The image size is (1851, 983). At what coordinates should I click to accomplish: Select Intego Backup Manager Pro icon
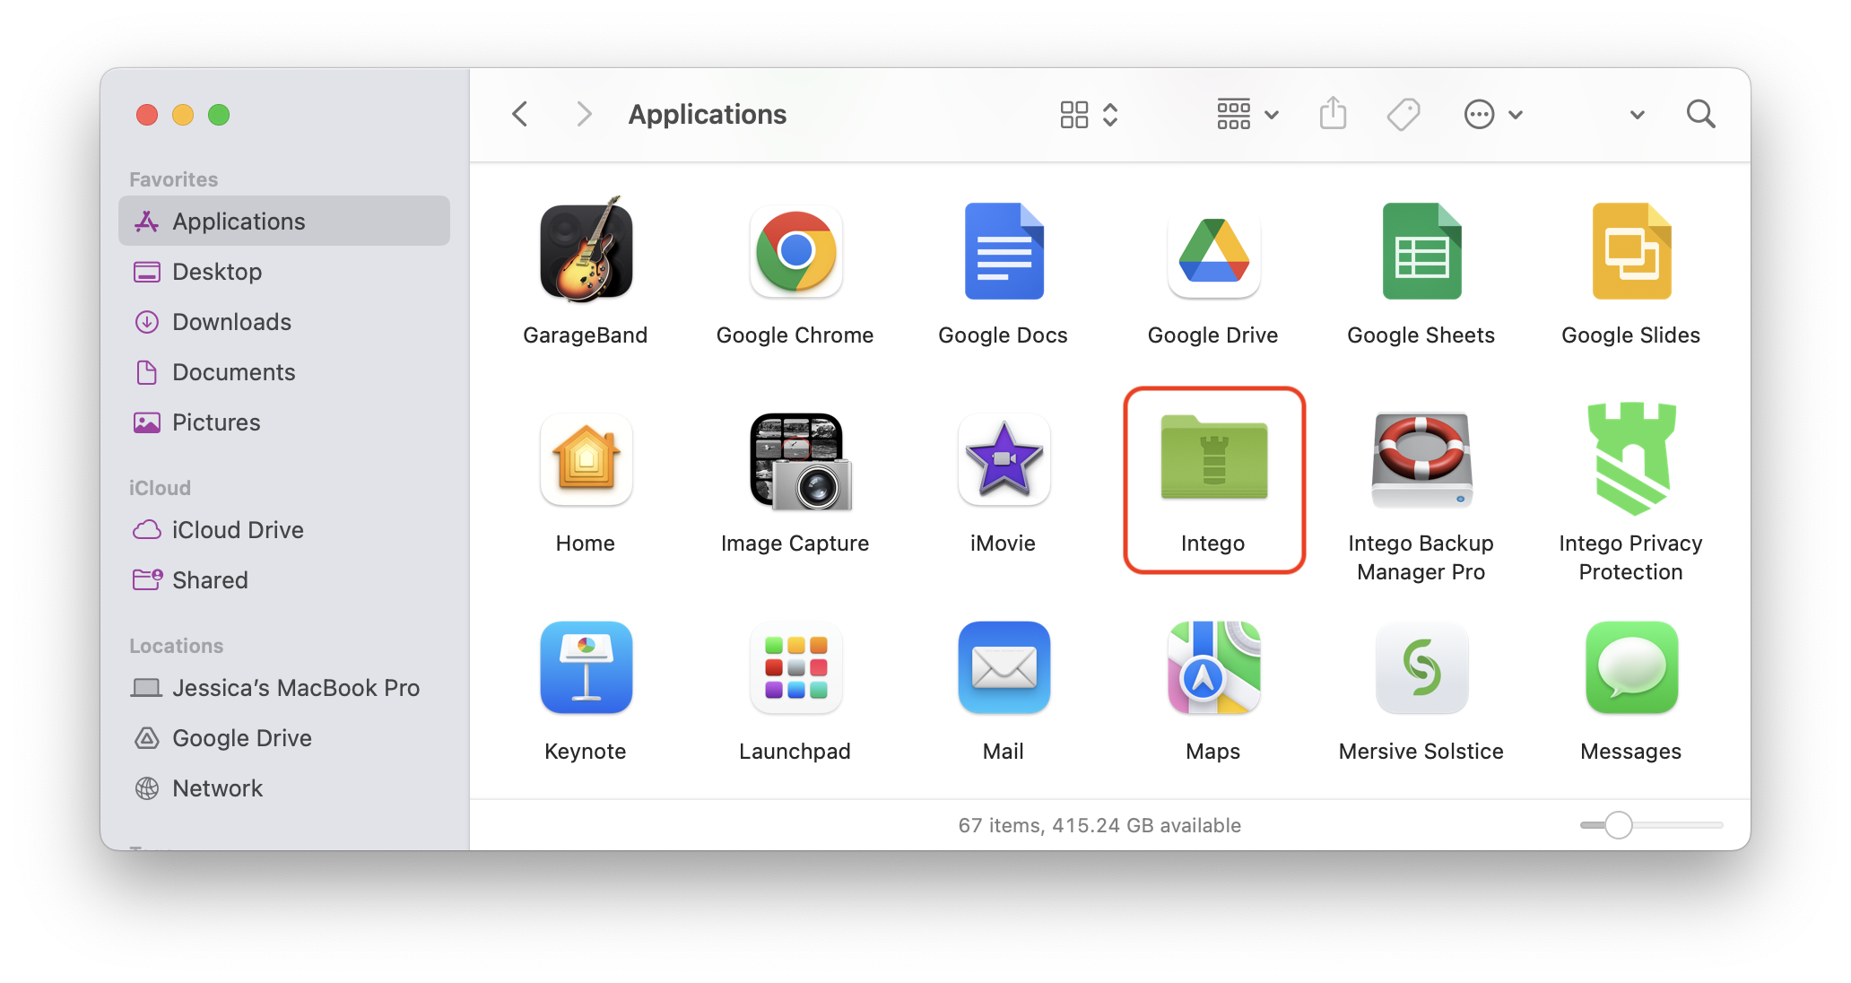tap(1421, 460)
